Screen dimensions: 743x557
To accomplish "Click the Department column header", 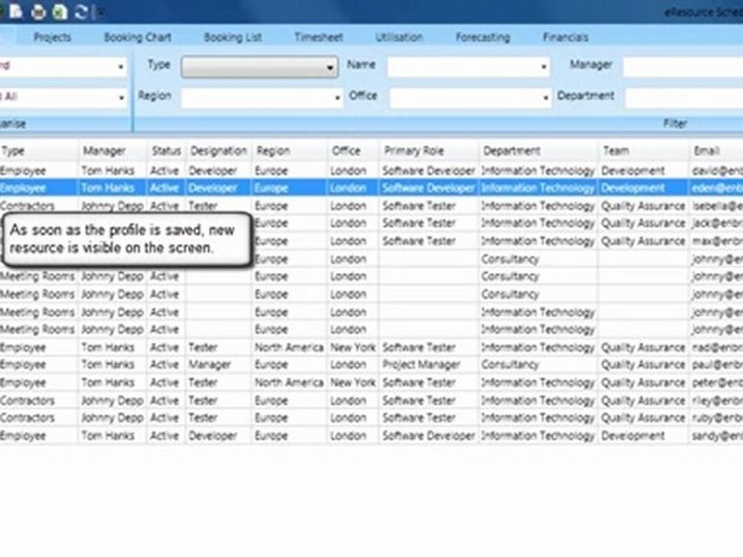I will tap(539, 151).
